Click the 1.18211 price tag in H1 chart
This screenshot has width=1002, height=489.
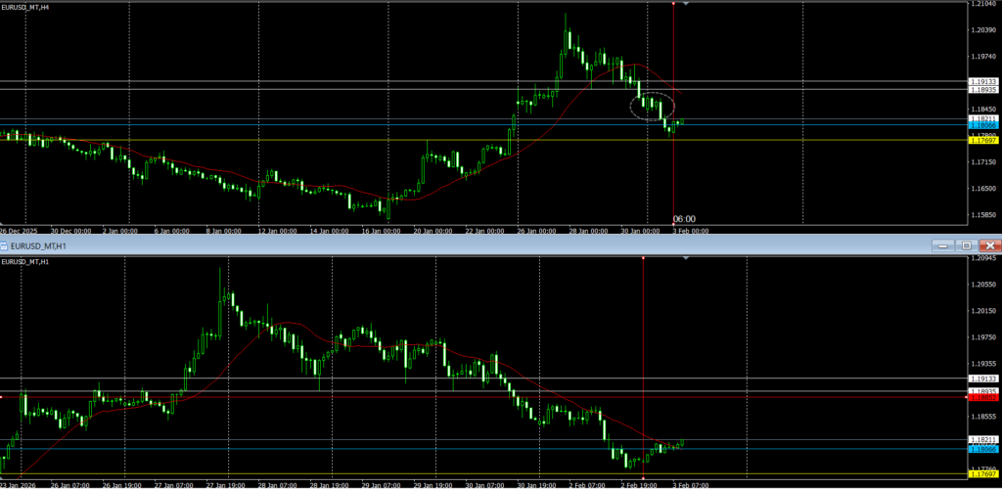coord(982,440)
